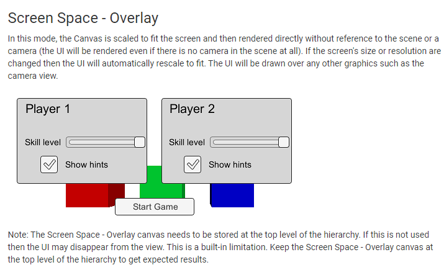Uncheck Player 2 Show hints checkbox
Screen dimensions: 444x270
(193, 164)
